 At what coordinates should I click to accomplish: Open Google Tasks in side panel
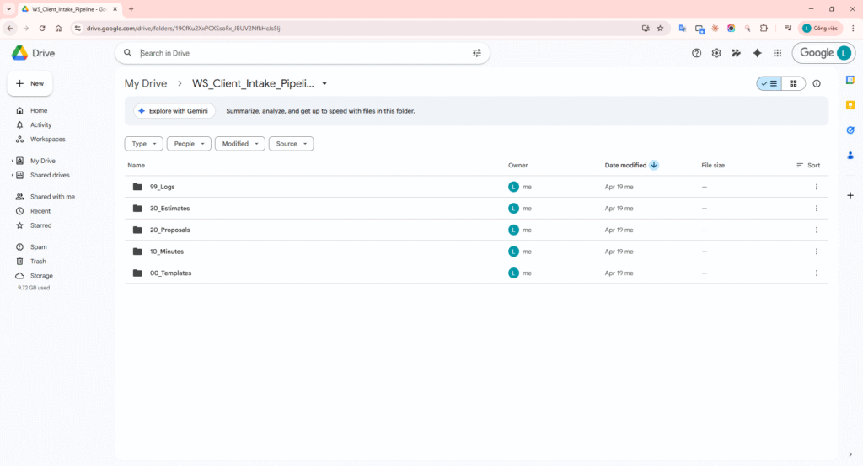click(x=850, y=130)
